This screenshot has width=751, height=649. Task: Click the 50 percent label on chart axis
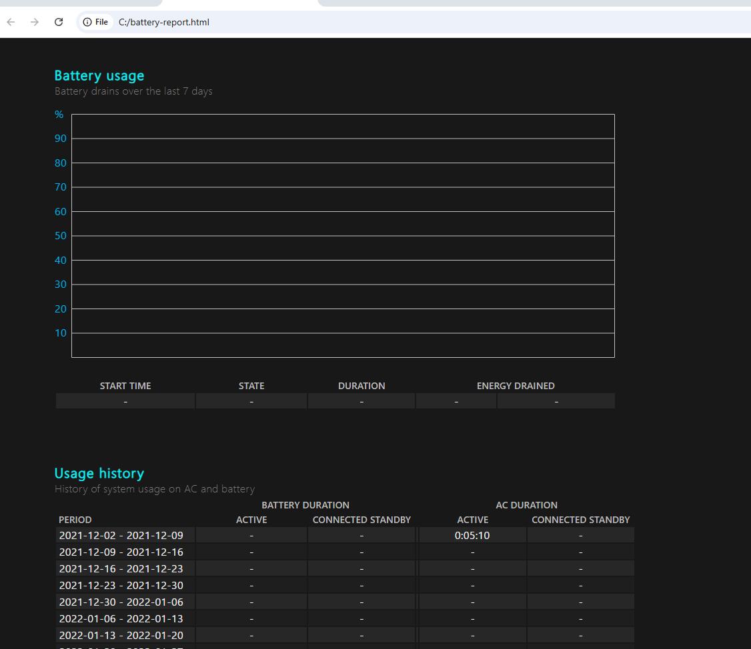[61, 236]
